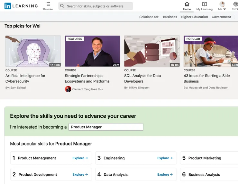Click the globe language icon
Image resolution: width=238 pixels, height=184 pixels.
tap(235, 4)
